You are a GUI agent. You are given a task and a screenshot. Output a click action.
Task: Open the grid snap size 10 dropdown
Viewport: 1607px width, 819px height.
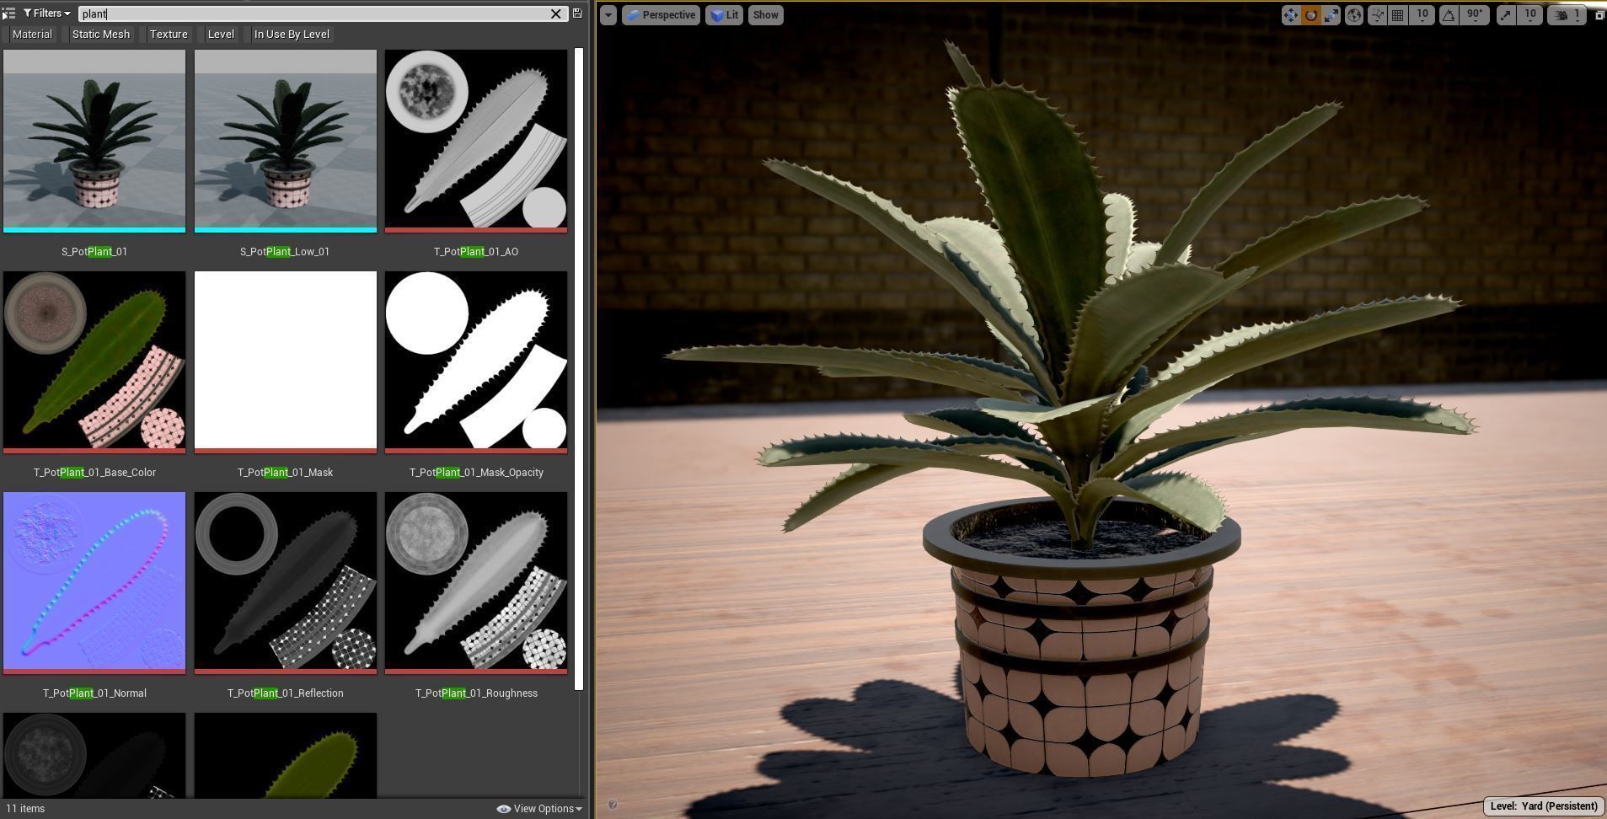tap(1422, 15)
